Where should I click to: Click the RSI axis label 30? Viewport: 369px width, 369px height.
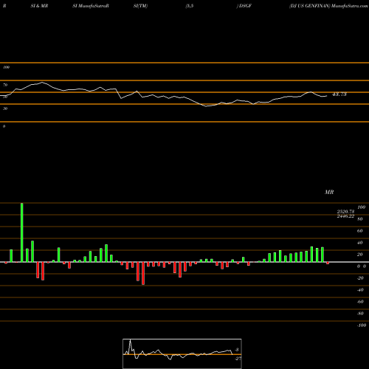tap(5, 108)
